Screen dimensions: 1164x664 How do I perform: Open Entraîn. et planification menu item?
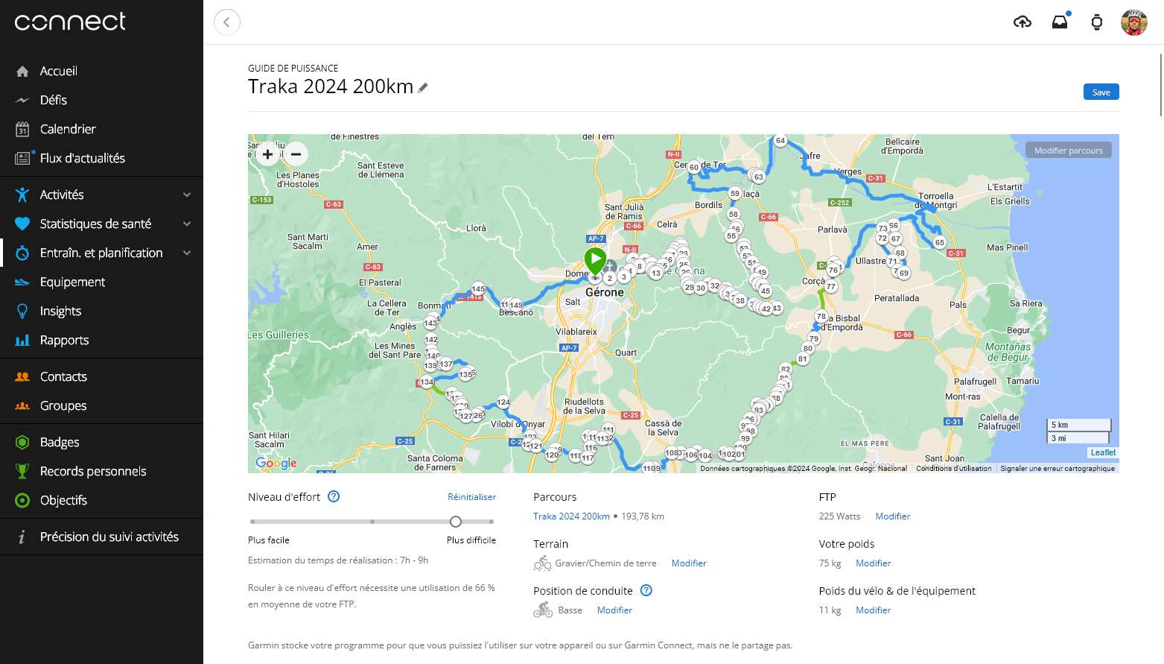point(101,253)
